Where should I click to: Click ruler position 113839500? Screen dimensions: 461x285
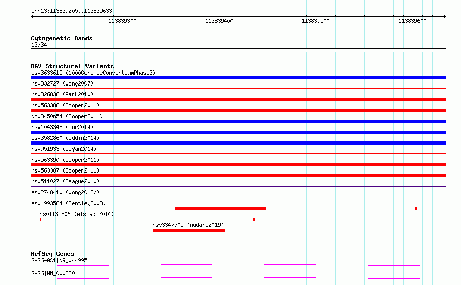click(315, 21)
